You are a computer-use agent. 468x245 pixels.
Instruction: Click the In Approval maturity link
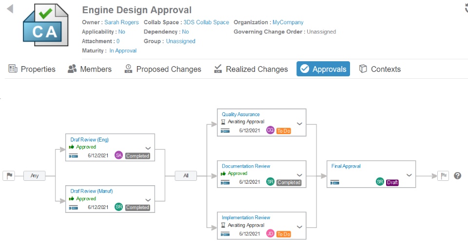[x=123, y=51]
